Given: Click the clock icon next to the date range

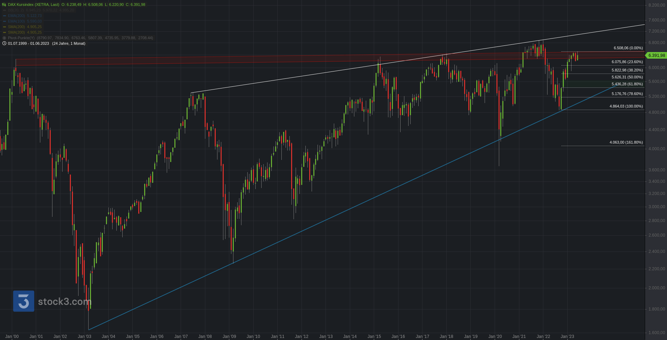Looking at the screenshot, I should tap(4, 43).
